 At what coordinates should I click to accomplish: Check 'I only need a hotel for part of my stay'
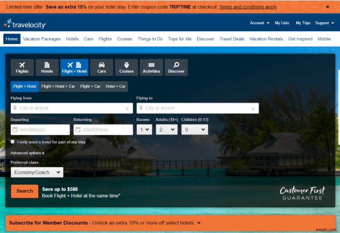tap(13, 141)
